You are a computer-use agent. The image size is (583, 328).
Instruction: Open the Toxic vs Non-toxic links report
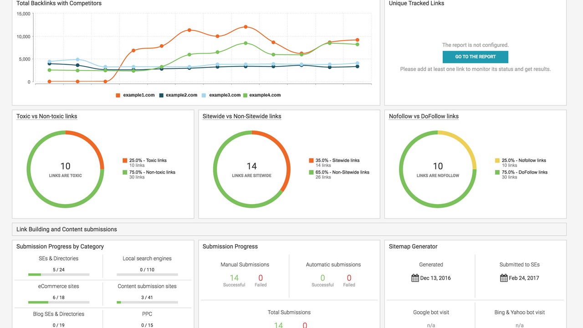(46, 116)
